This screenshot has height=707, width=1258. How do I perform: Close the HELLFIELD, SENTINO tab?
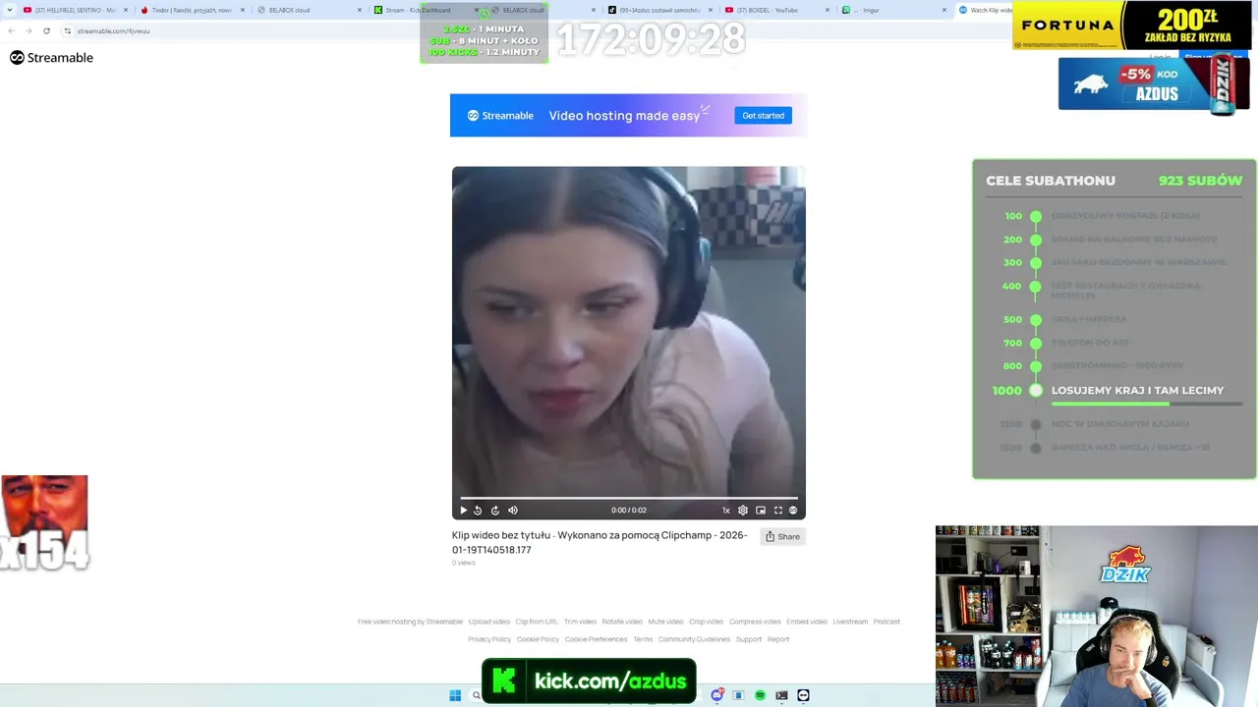[126, 10]
